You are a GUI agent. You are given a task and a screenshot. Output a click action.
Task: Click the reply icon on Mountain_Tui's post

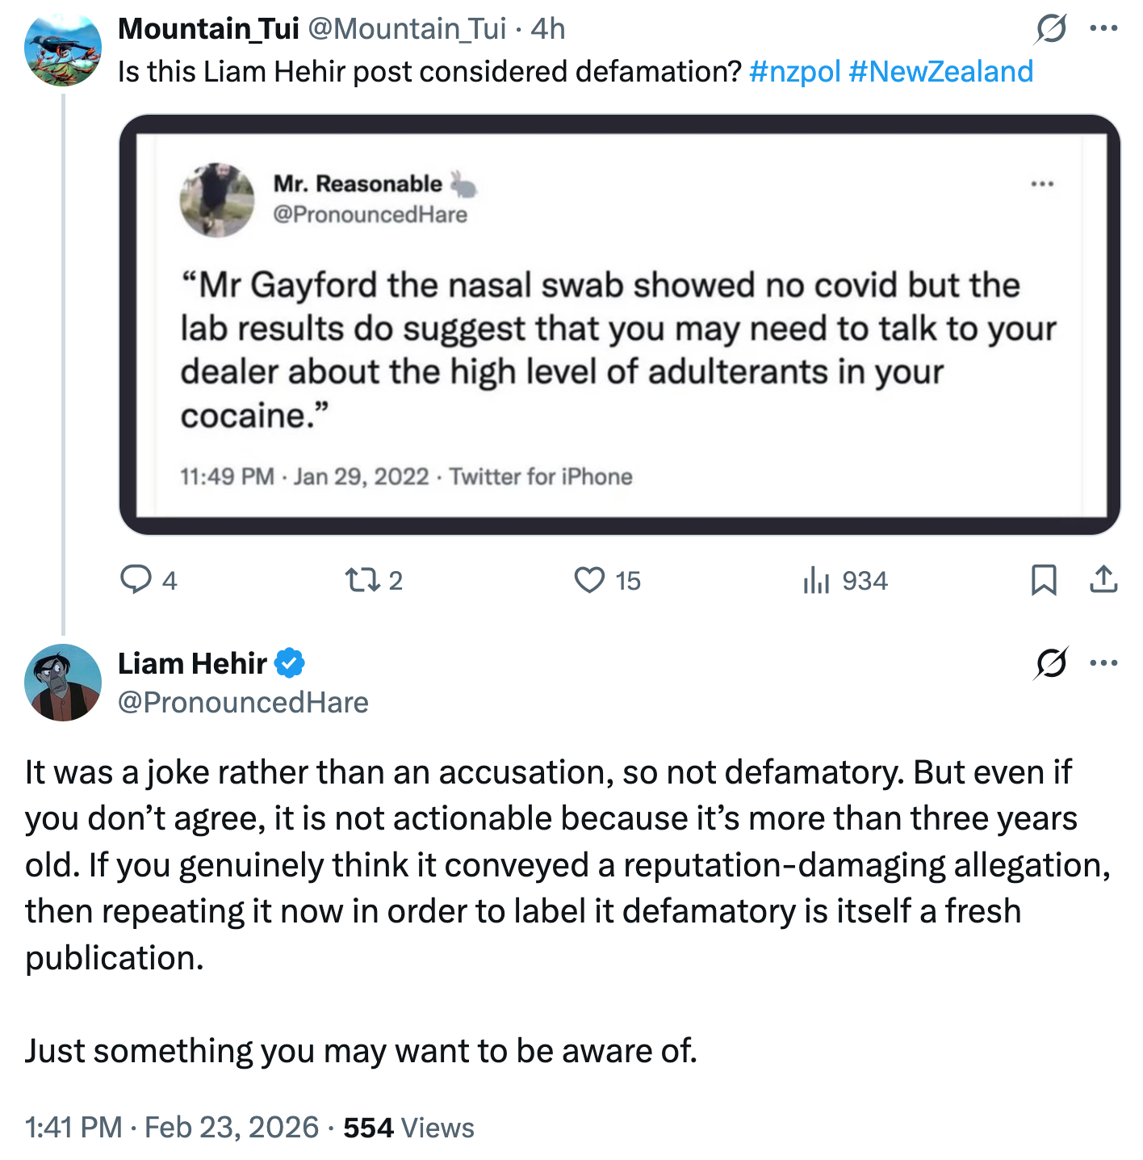[x=136, y=580]
